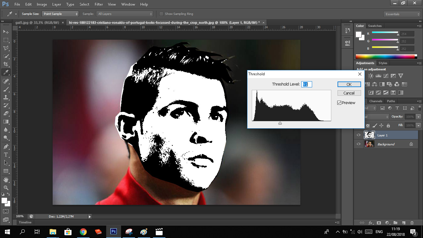Image resolution: width=423 pixels, height=238 pixels.
Task: Click the threshold histogram slider handle
Action: pyautogui.click(x=280, y=123)
